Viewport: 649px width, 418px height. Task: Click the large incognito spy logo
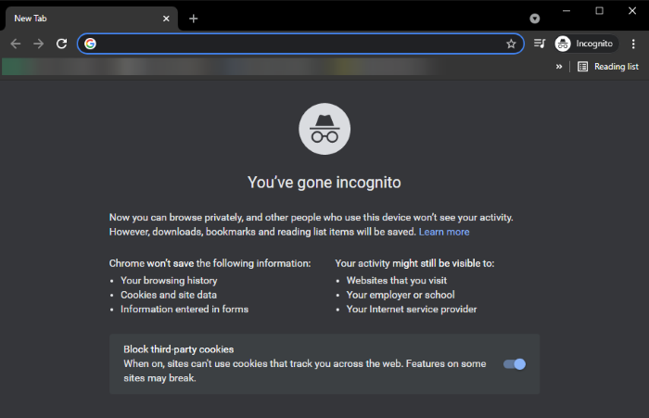pos(324,129)
